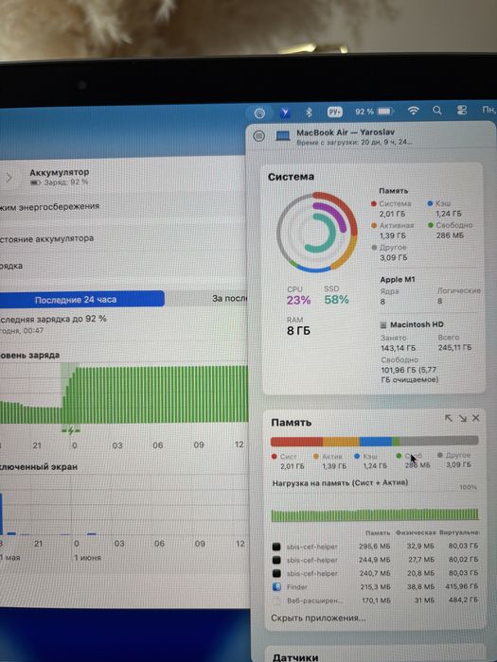Screen dimensions: 497x662
Task: Open the Bluetooth menu bar icon
Action: pos(309,113)
